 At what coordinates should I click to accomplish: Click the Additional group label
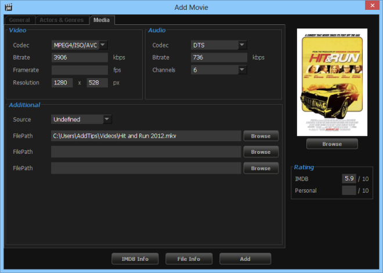pos(24,105)
